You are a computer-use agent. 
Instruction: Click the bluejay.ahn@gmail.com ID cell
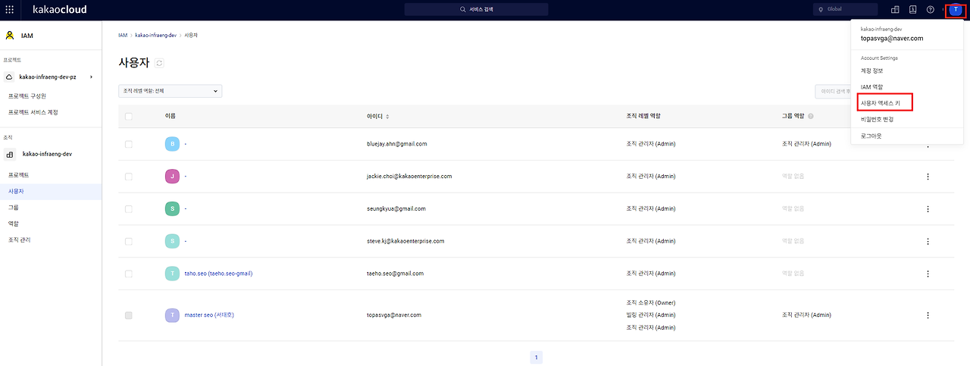pos(397,144)
